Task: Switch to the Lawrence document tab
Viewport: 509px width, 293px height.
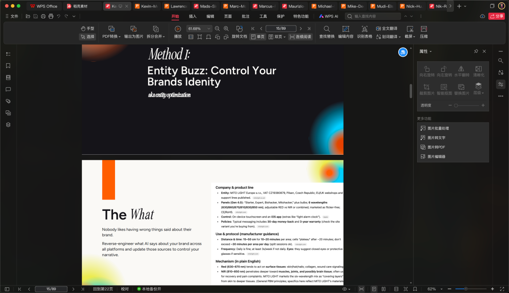Action: click(x=176, y=6)
